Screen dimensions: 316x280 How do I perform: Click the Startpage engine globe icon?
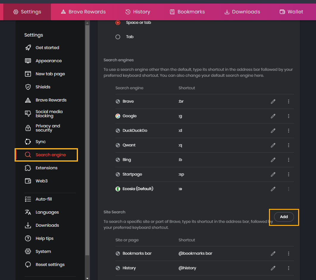coord(118,174)
